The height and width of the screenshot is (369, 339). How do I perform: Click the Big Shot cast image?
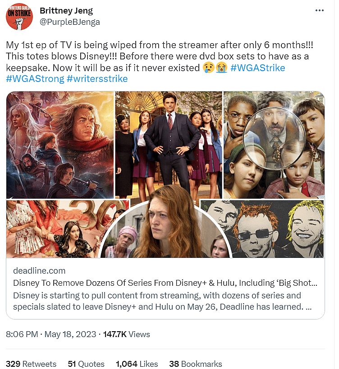point(169,144)
